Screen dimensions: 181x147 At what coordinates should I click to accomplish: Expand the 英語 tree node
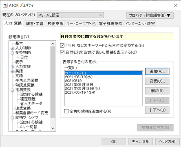pos(12,71)
